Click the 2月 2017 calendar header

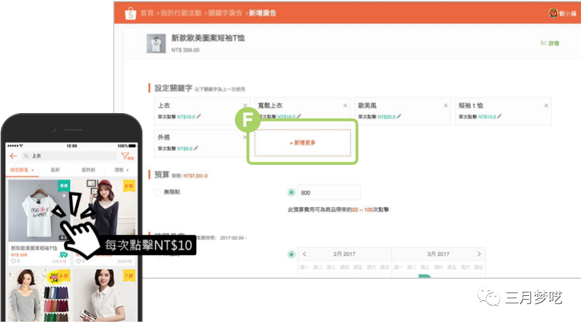(x=344, y=254)
